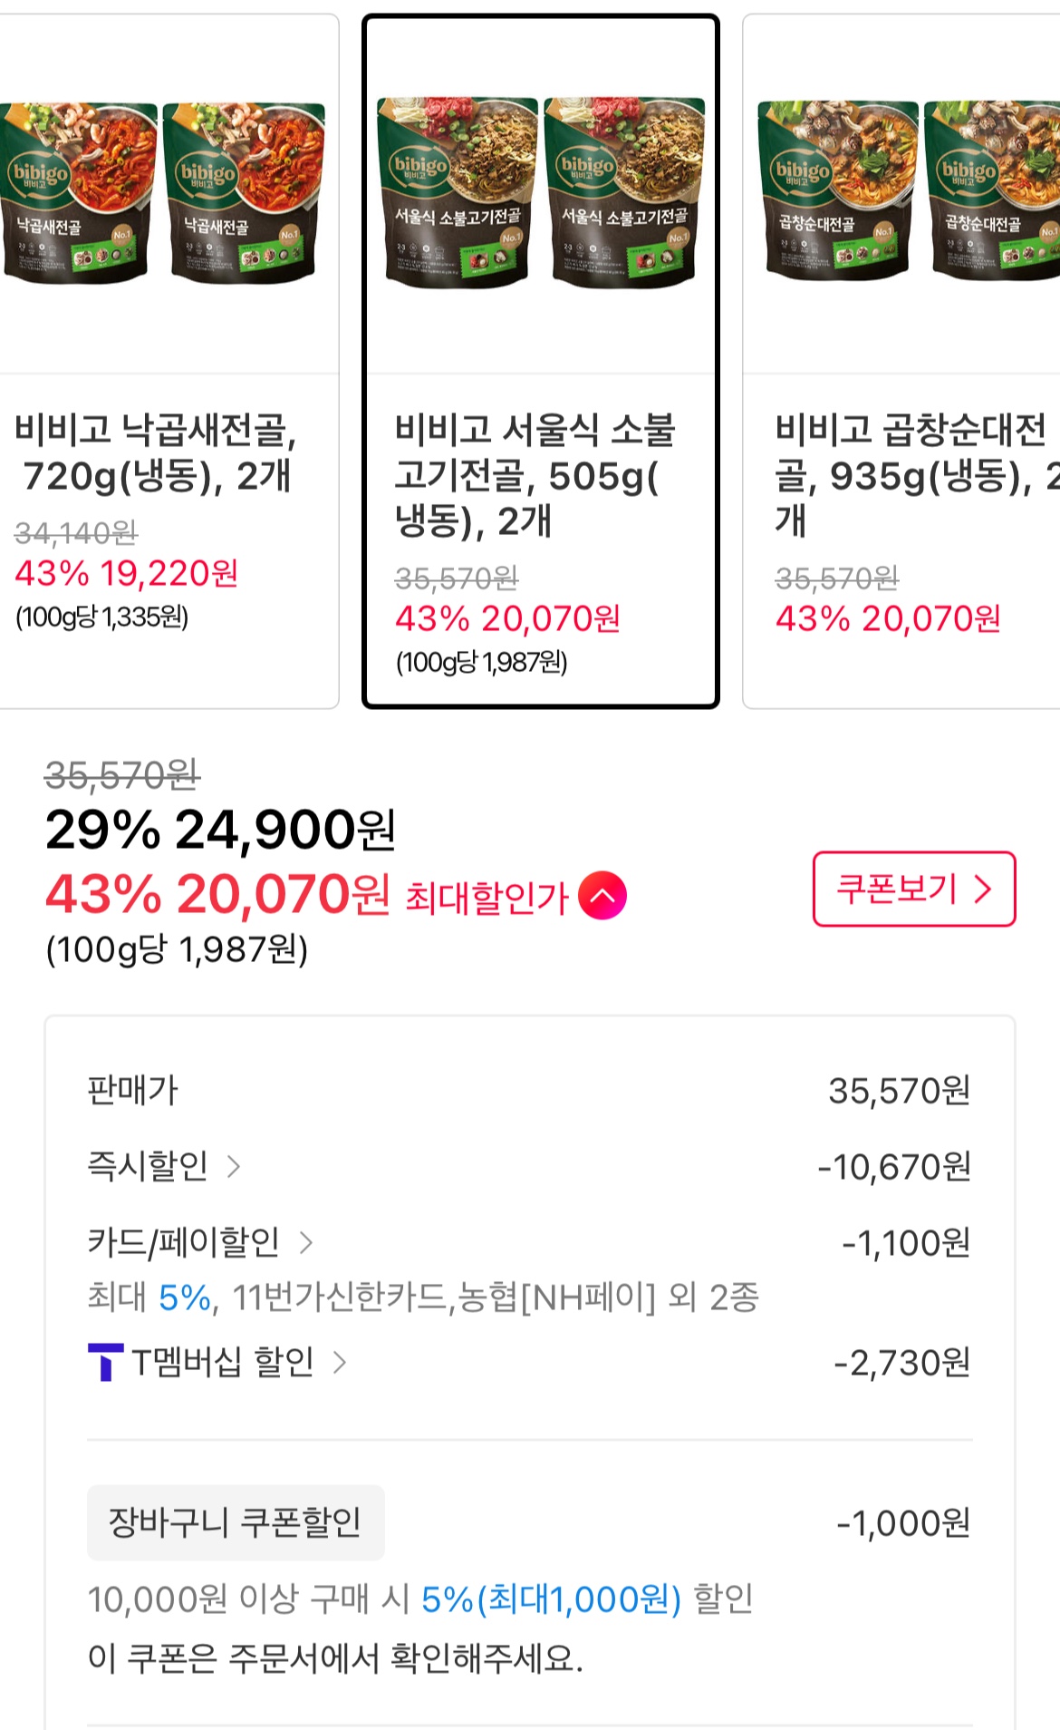Tap 최대할인가 label text
The width and height of the screenshot is (1060, 1730).
[487, 898]
